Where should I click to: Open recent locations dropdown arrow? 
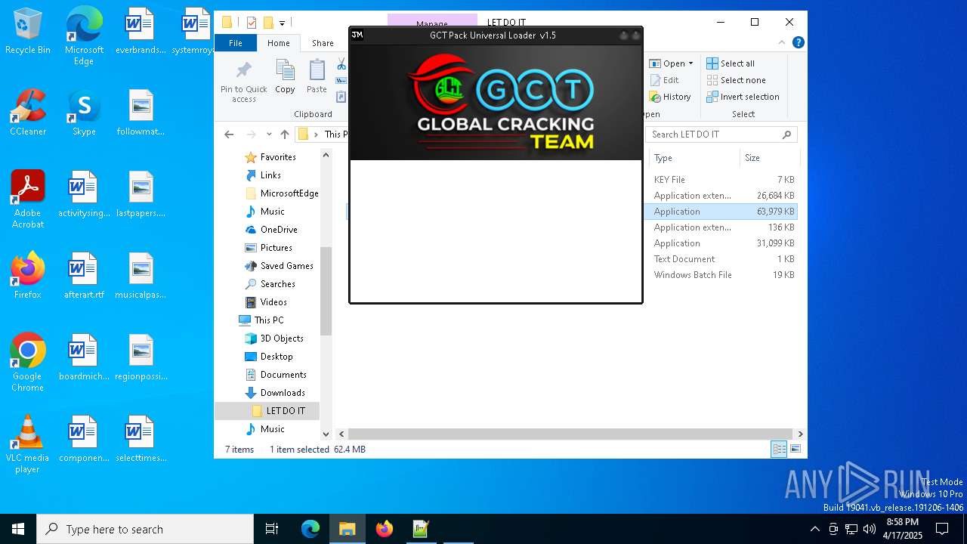point(269,134)
